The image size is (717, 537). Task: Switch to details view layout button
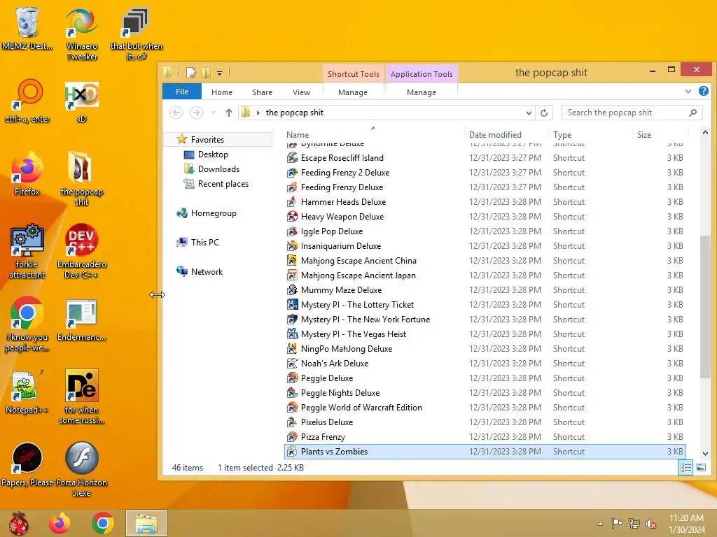coord(685,467)
